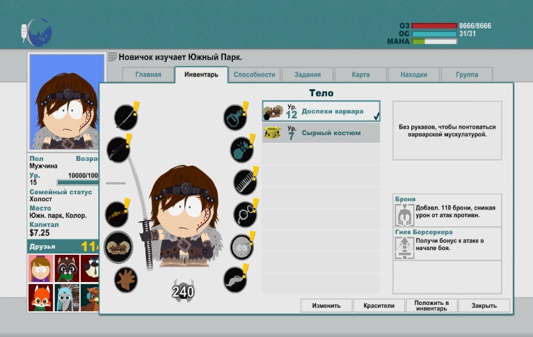Click the experience level progress bar

click(x=78, y=182)
